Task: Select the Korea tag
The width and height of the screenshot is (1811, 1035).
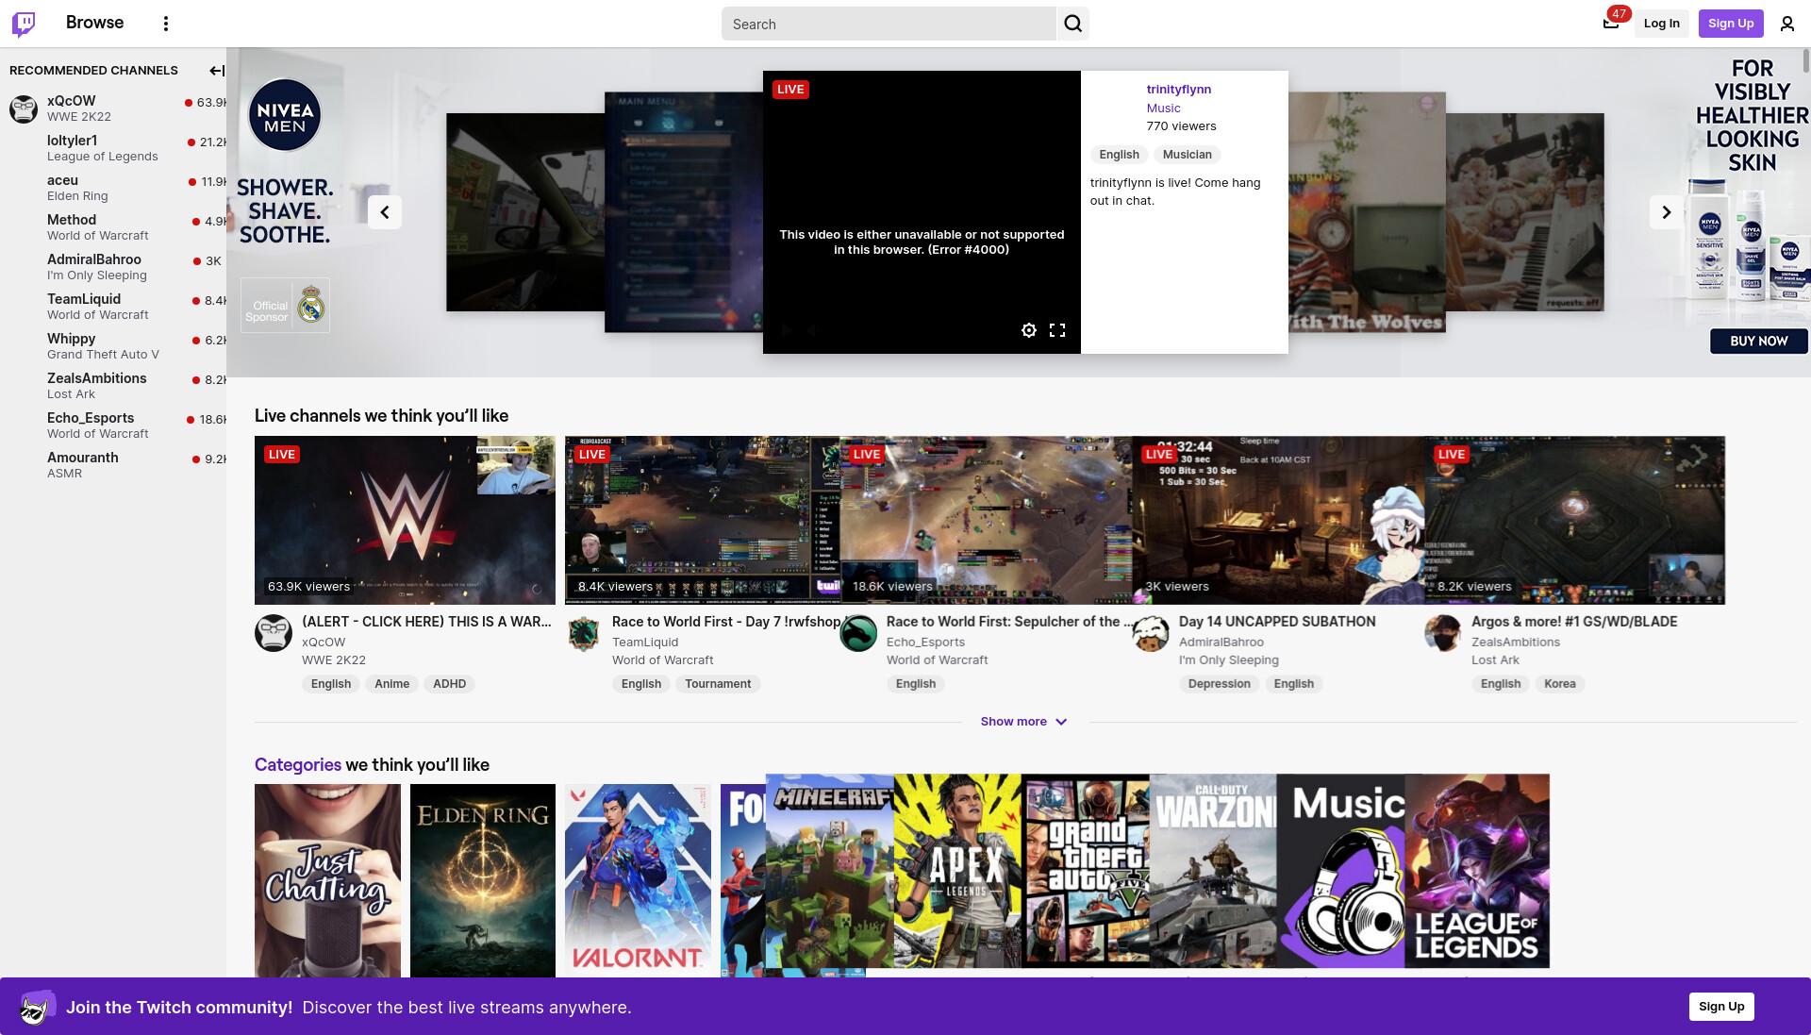Action: (1559, 684)
